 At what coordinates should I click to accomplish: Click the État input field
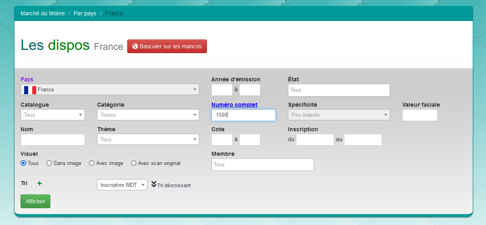coord(339,90)
